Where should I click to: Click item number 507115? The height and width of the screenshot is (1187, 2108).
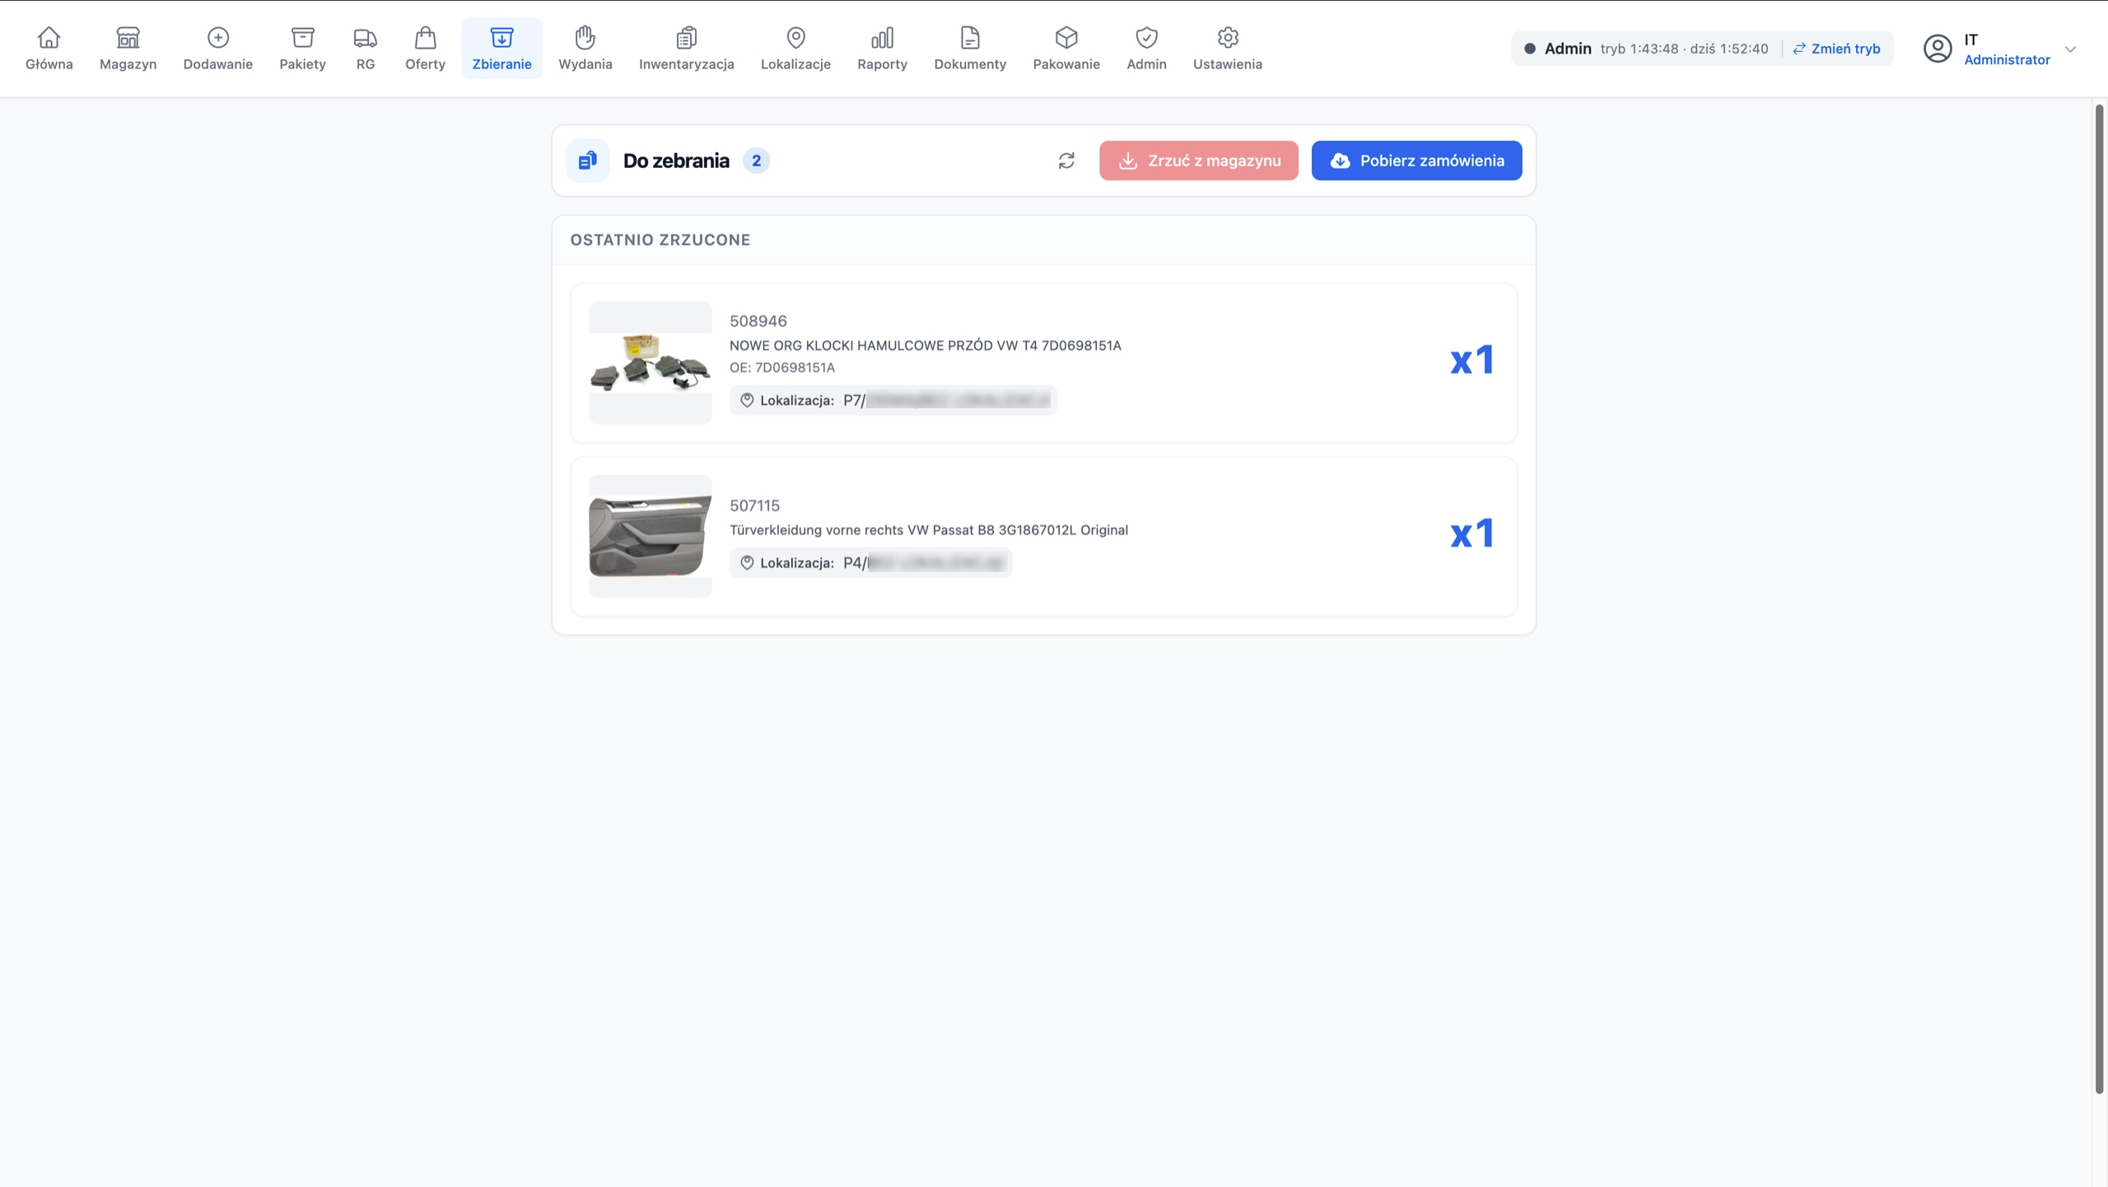click(x=754, y=505)
